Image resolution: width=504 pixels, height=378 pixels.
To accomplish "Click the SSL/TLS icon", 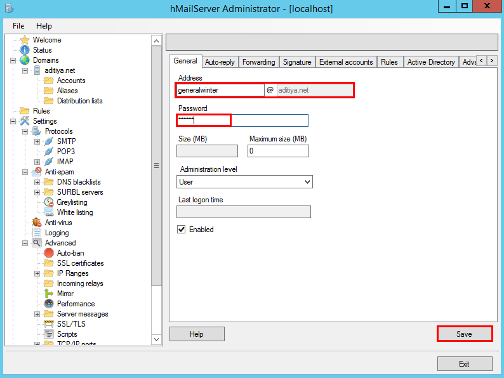I will point(49,324).
